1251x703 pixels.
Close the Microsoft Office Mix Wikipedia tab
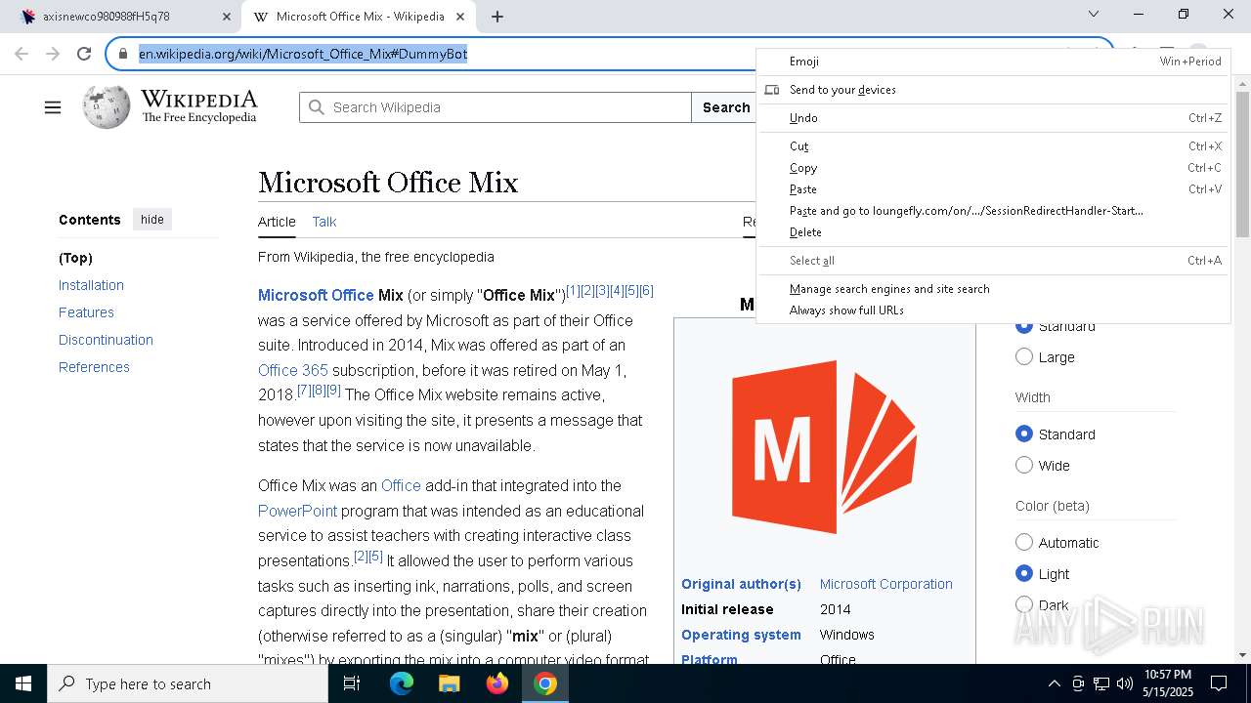[x=460, y=17]
